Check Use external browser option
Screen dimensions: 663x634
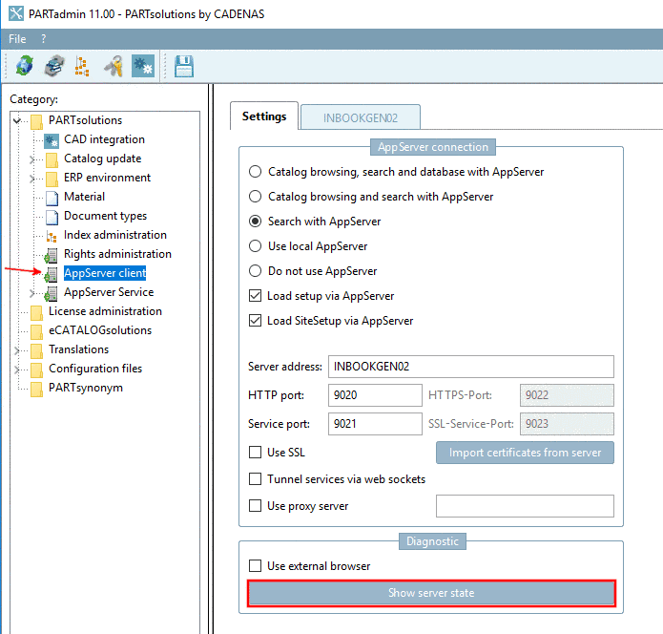[x=255, y=565]
